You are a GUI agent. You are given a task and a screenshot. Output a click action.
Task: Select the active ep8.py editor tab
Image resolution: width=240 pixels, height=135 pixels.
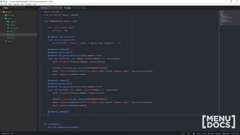pyautogui.click(x=74, y=8)
